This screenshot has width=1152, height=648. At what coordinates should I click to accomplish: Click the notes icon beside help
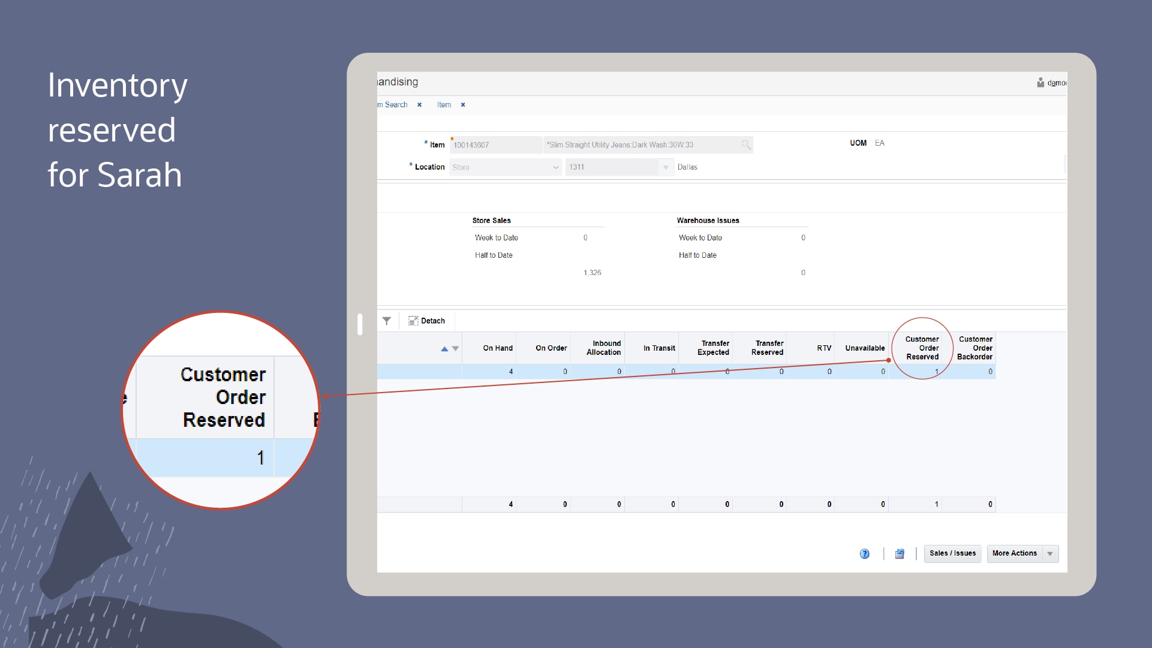point(900,553)
